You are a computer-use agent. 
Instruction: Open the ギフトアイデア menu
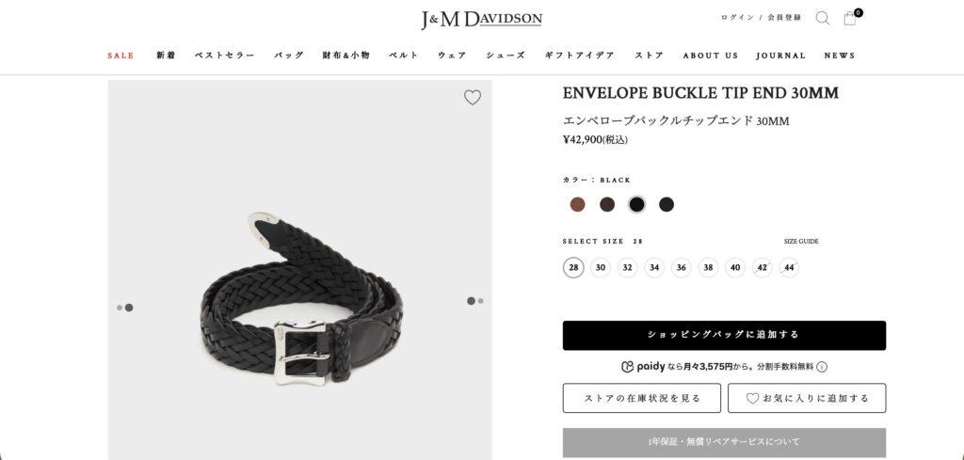(x=579, y=56)
